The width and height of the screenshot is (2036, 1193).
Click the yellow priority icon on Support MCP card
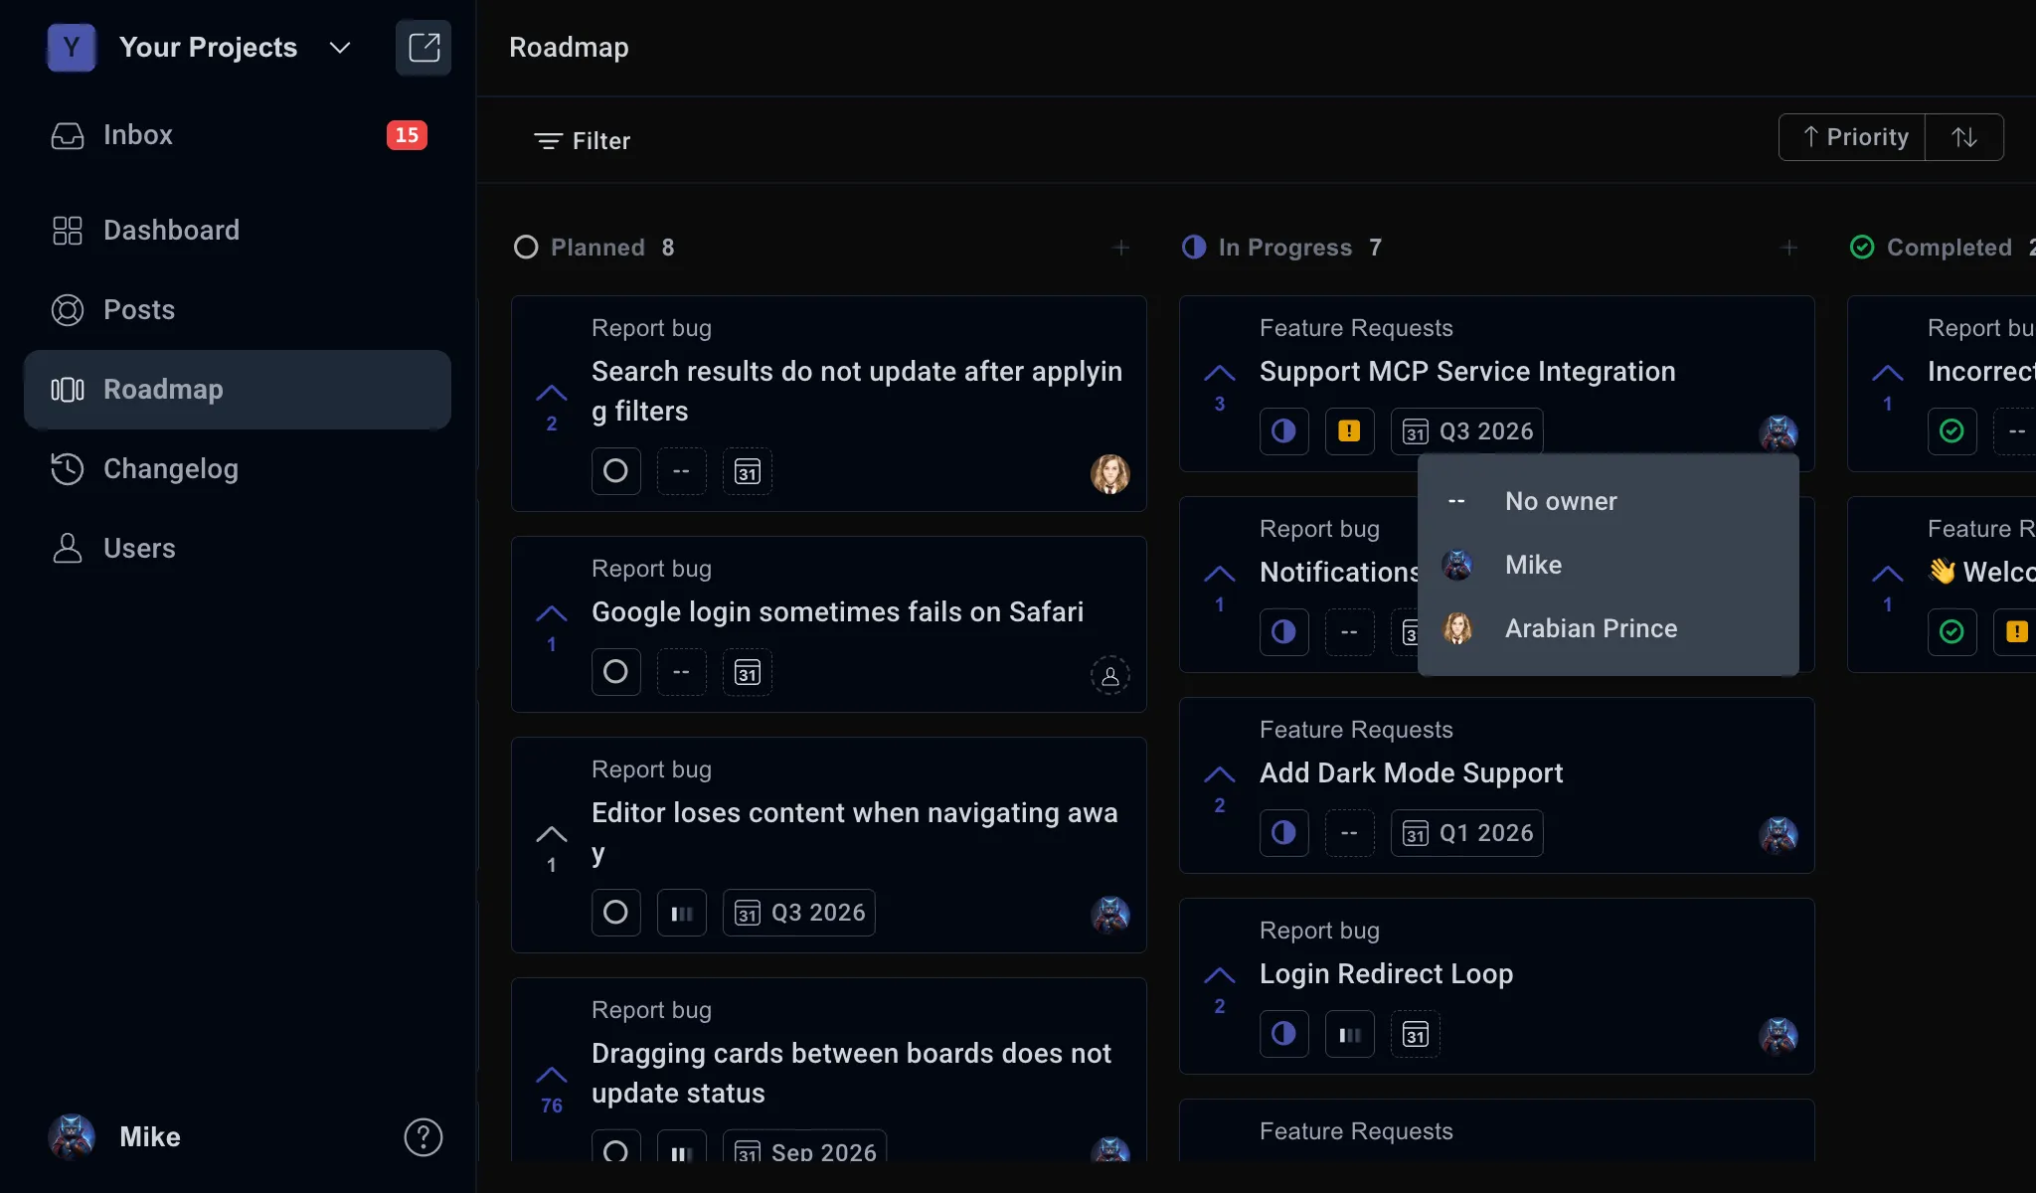[x=1349, y=431]
